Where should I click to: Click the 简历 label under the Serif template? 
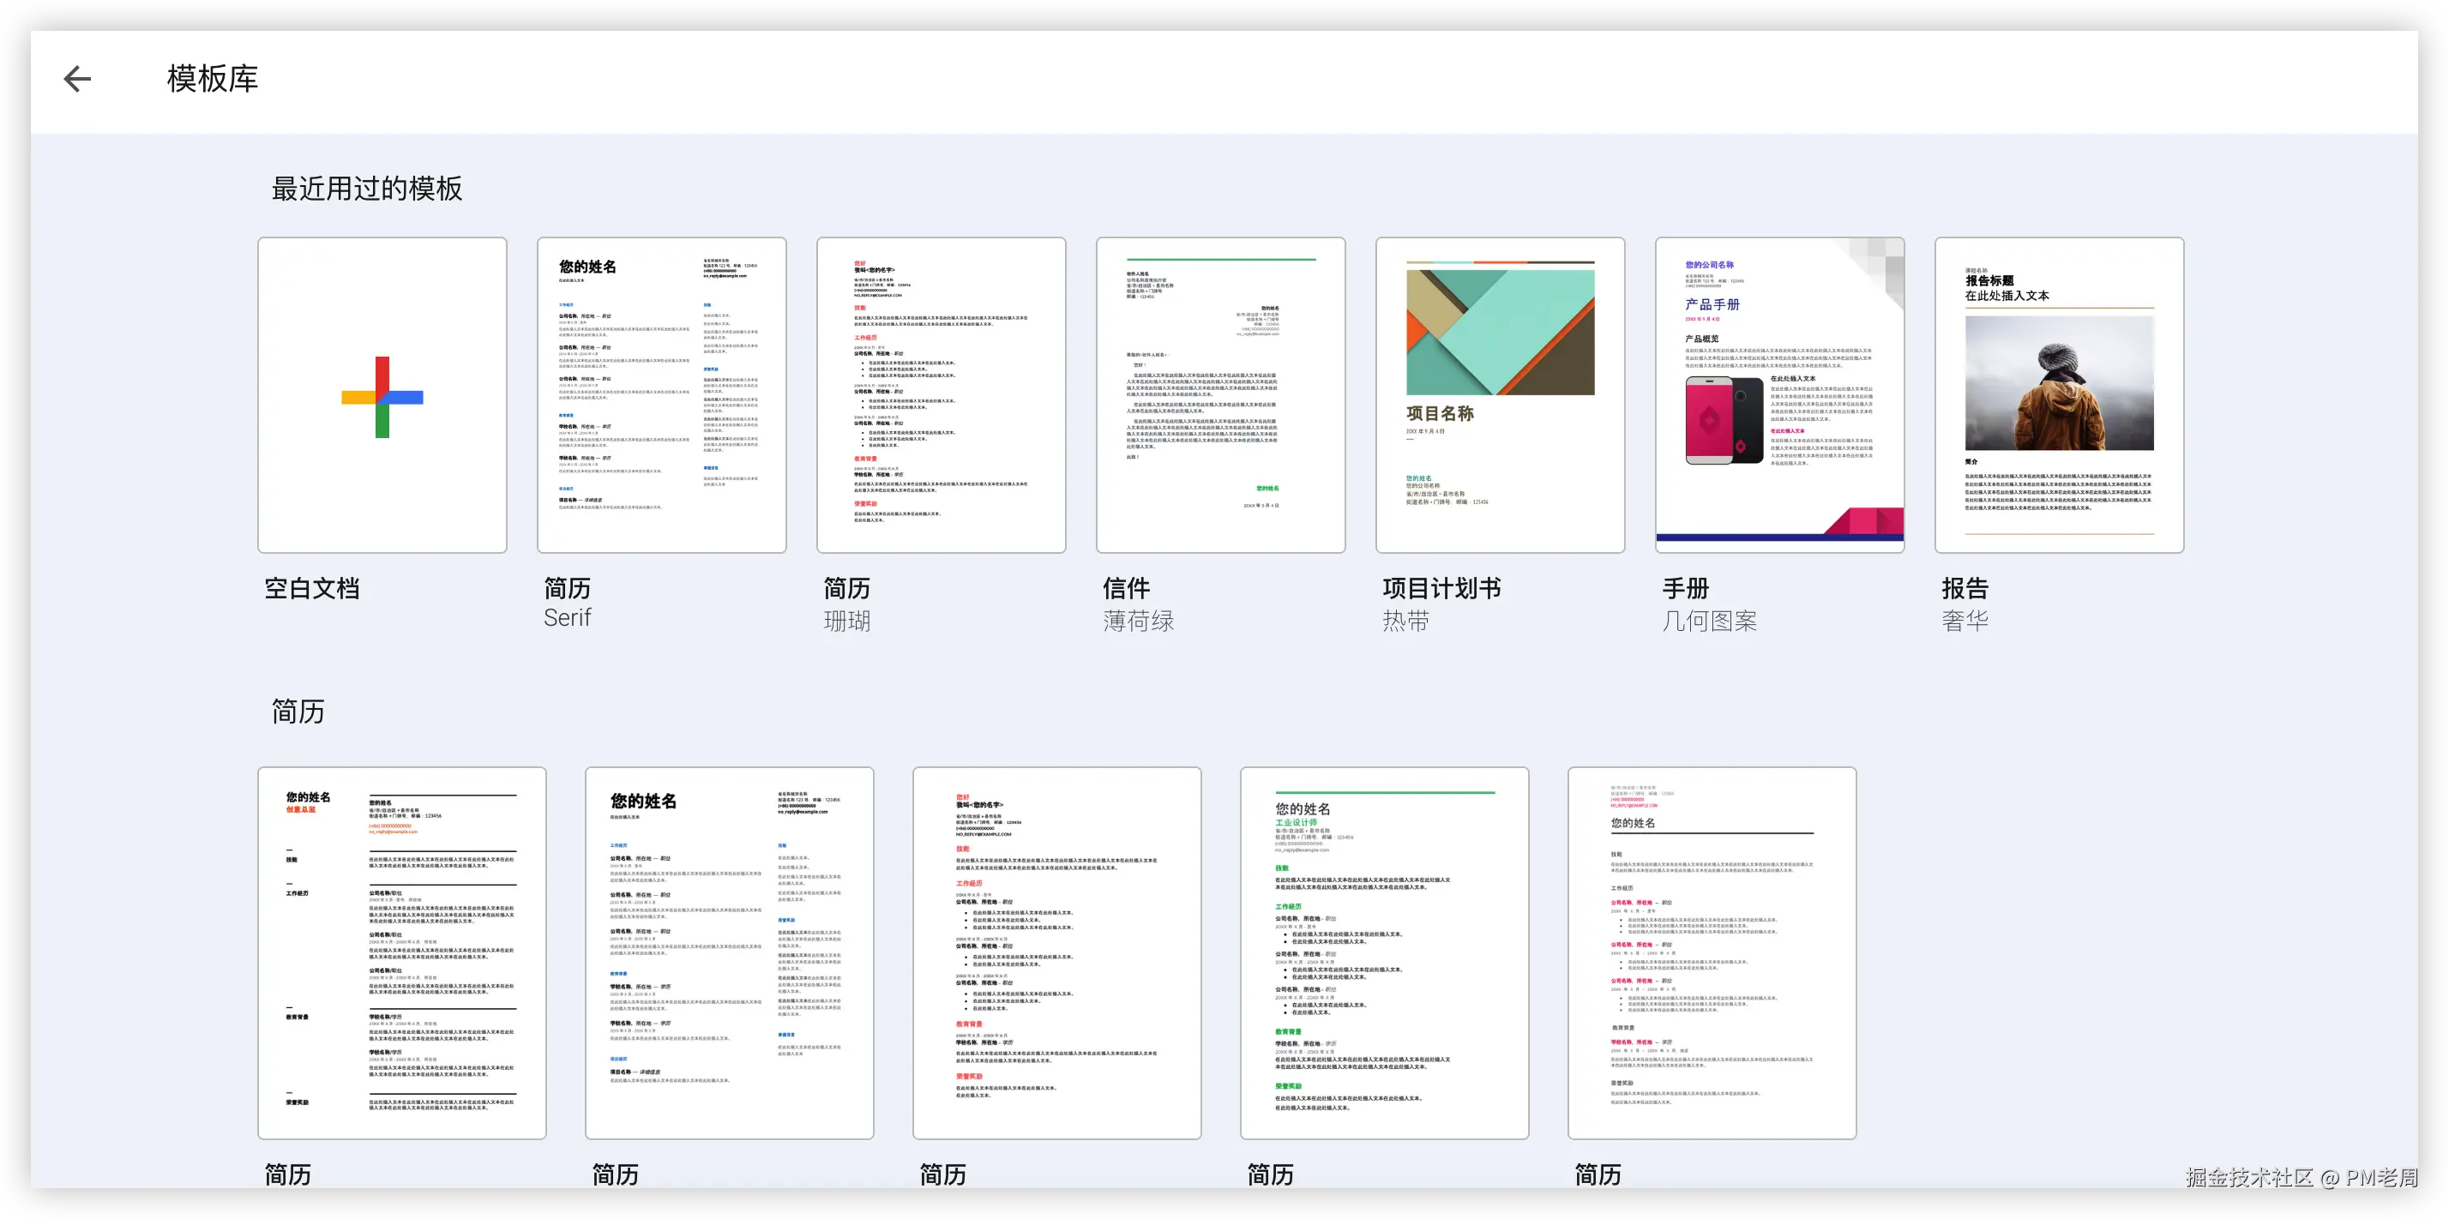coord(567,588)
